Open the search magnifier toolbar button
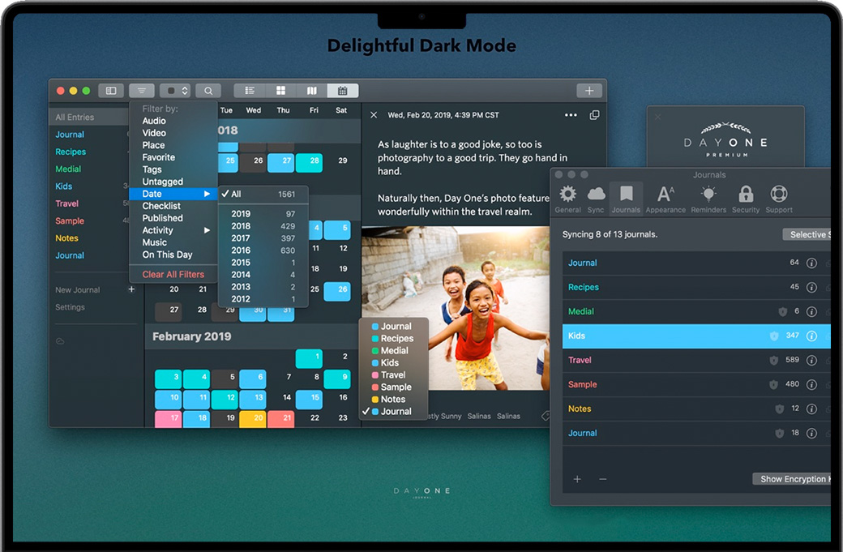This screenshot has height=552, width=843. (208, 91)
